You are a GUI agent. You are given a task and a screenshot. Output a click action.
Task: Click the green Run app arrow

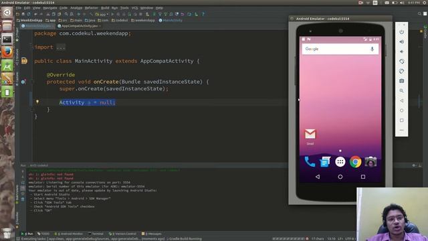(112, 14)
